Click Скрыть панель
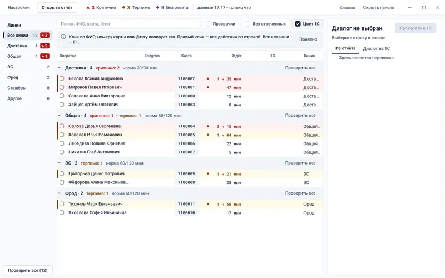Viewport: 445px width, 278px height. tap(379, 8)
